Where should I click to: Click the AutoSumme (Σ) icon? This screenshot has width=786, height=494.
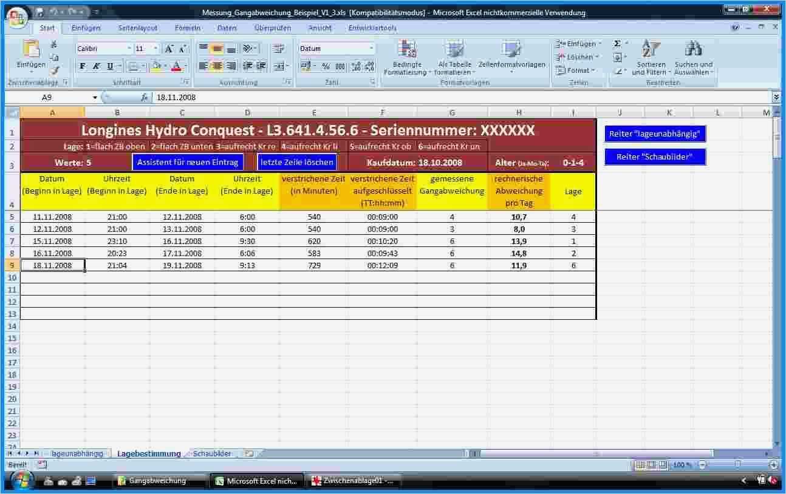pos(617,44)
